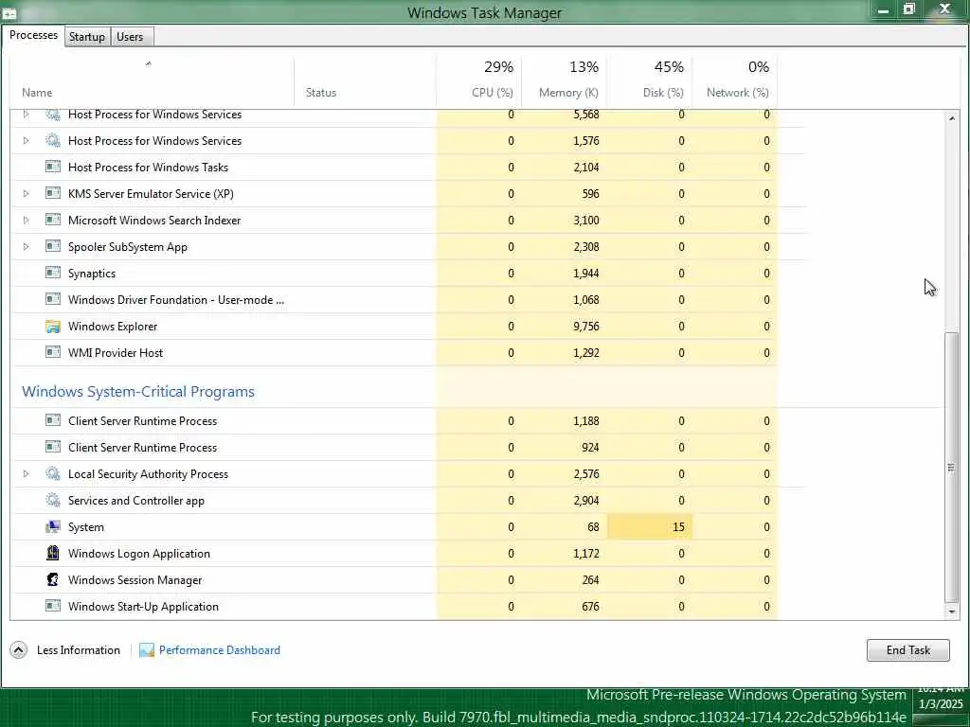Click the scrollbar down arrow
The width and height of the screenshot is (970, 727).
pos(951,612)
